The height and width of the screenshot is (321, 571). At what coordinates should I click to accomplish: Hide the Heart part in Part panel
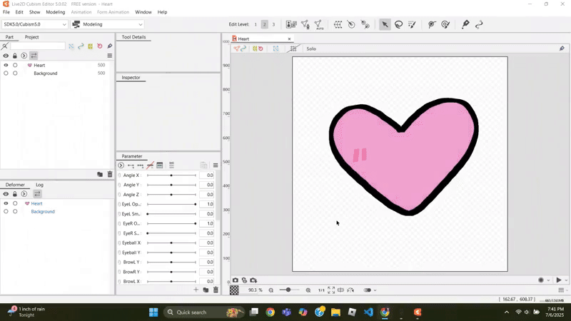(x=6, y=65)
